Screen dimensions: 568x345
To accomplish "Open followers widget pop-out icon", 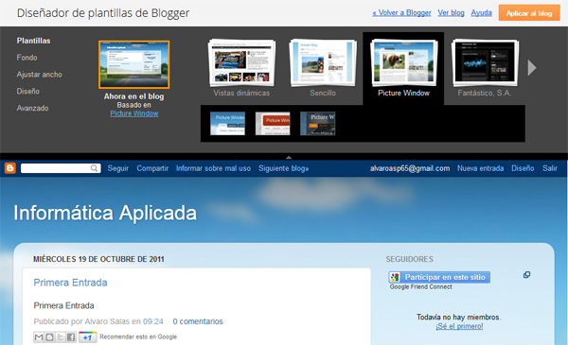I will (x=526, y=275).
